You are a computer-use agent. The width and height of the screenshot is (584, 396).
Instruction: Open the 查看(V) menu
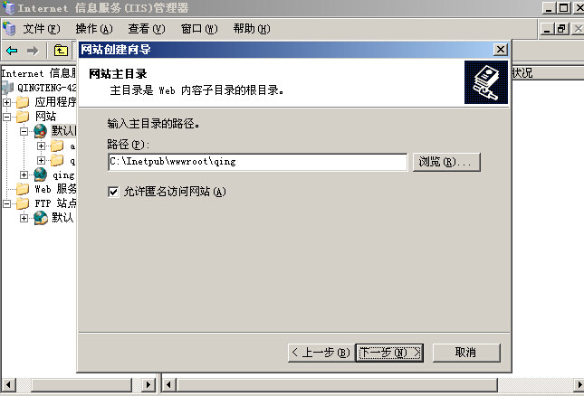coord(147,29)
